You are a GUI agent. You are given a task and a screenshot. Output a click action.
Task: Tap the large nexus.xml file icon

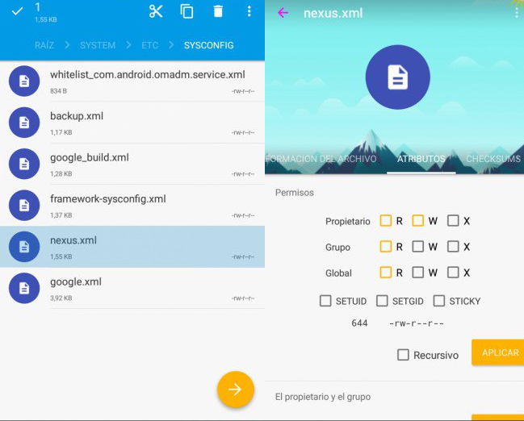click(x=397, y=77)
